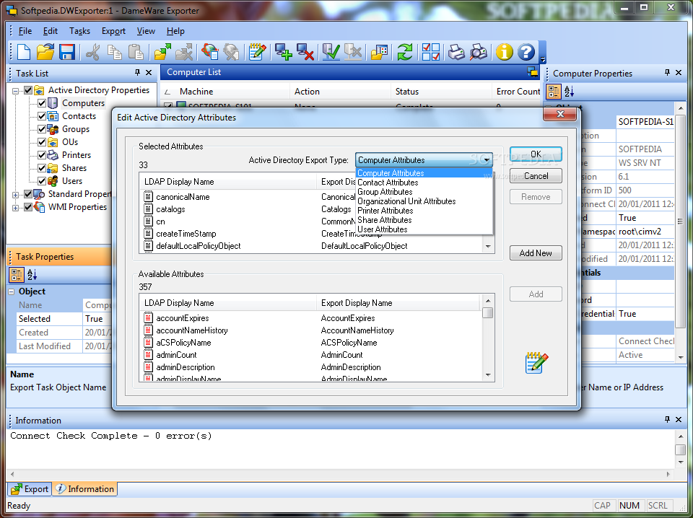Open the toolbar options arrow at toolbar end
Viewport: 693px width, 518px height.
[543, 60]
